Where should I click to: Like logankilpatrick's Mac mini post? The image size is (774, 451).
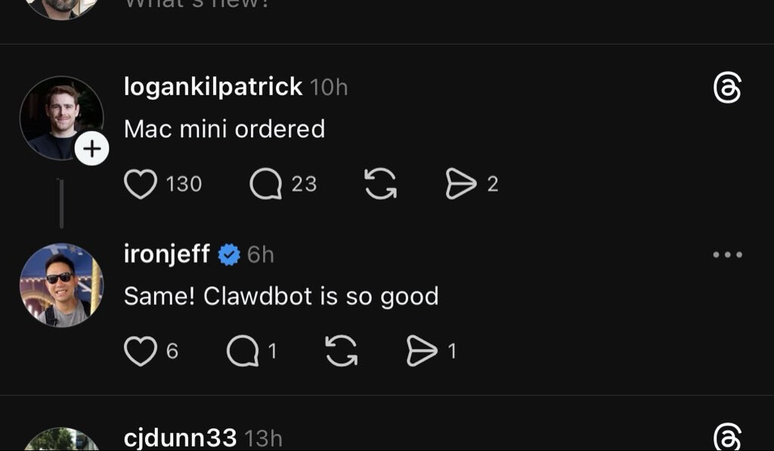coord(141,184)
